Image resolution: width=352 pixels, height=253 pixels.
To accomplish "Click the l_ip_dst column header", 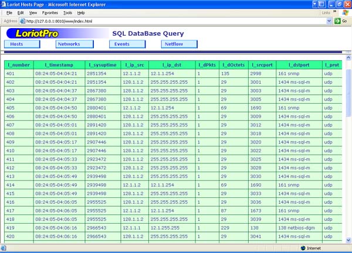I will click(x=171, y=64).
